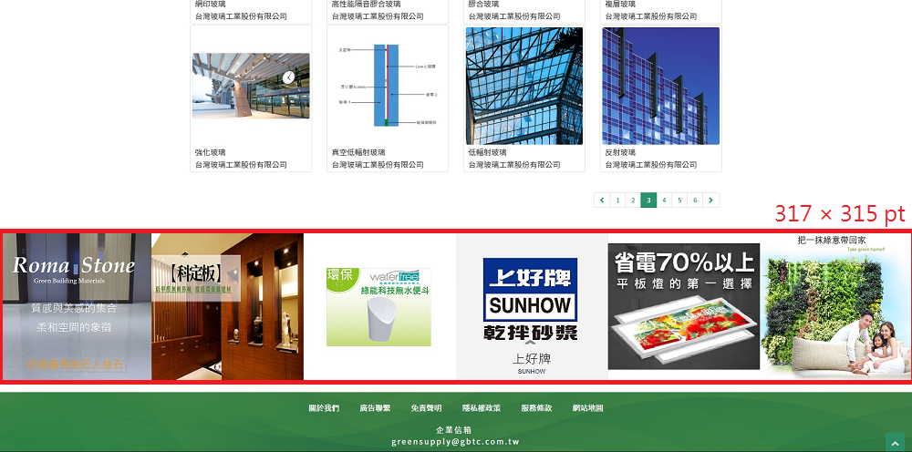Open the 上好牌 SUNHOW banner ad
This screenshot has width=912, height=452.
(x=531, y=306)
